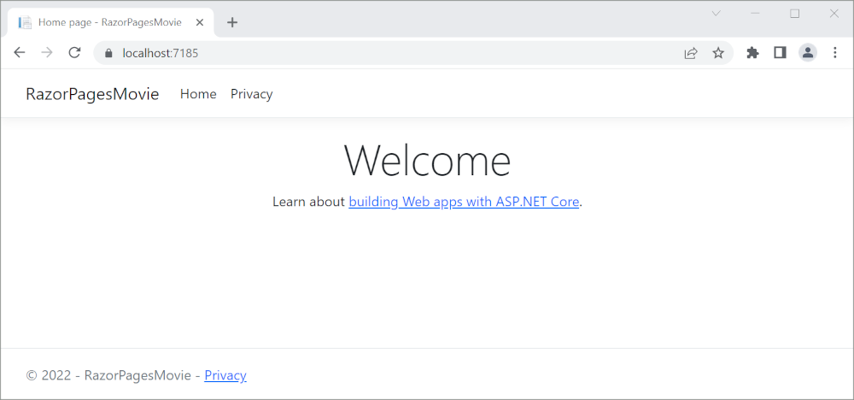Image resolution: width=854 pixels, height=400 pixels.
Task: Click the share page icon
Action: (x=690, y=53)
